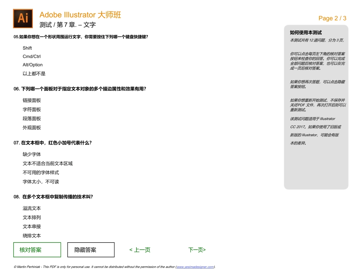Go to next page via 下一页 link
Image resolution: width=363 pixels, height=272 pixels.
(x=197, y=249)
